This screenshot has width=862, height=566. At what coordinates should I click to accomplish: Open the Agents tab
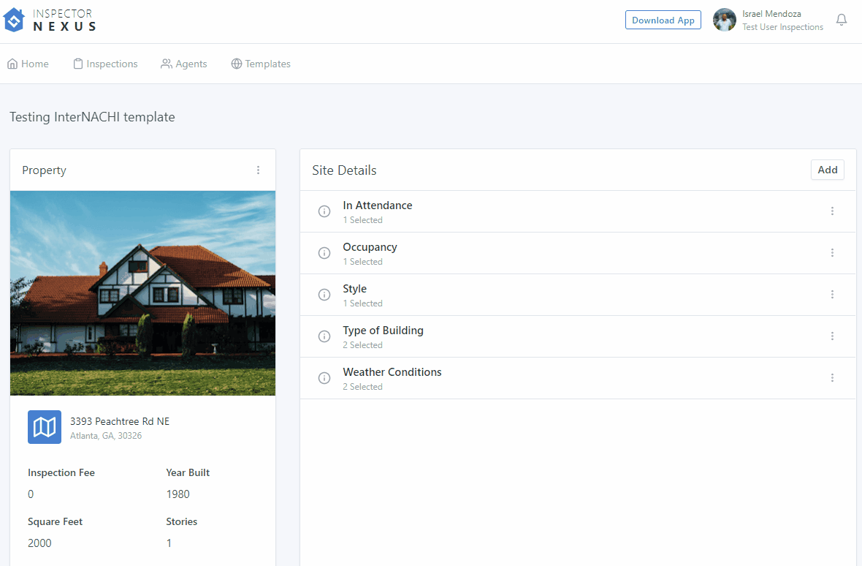coord(184,64)
